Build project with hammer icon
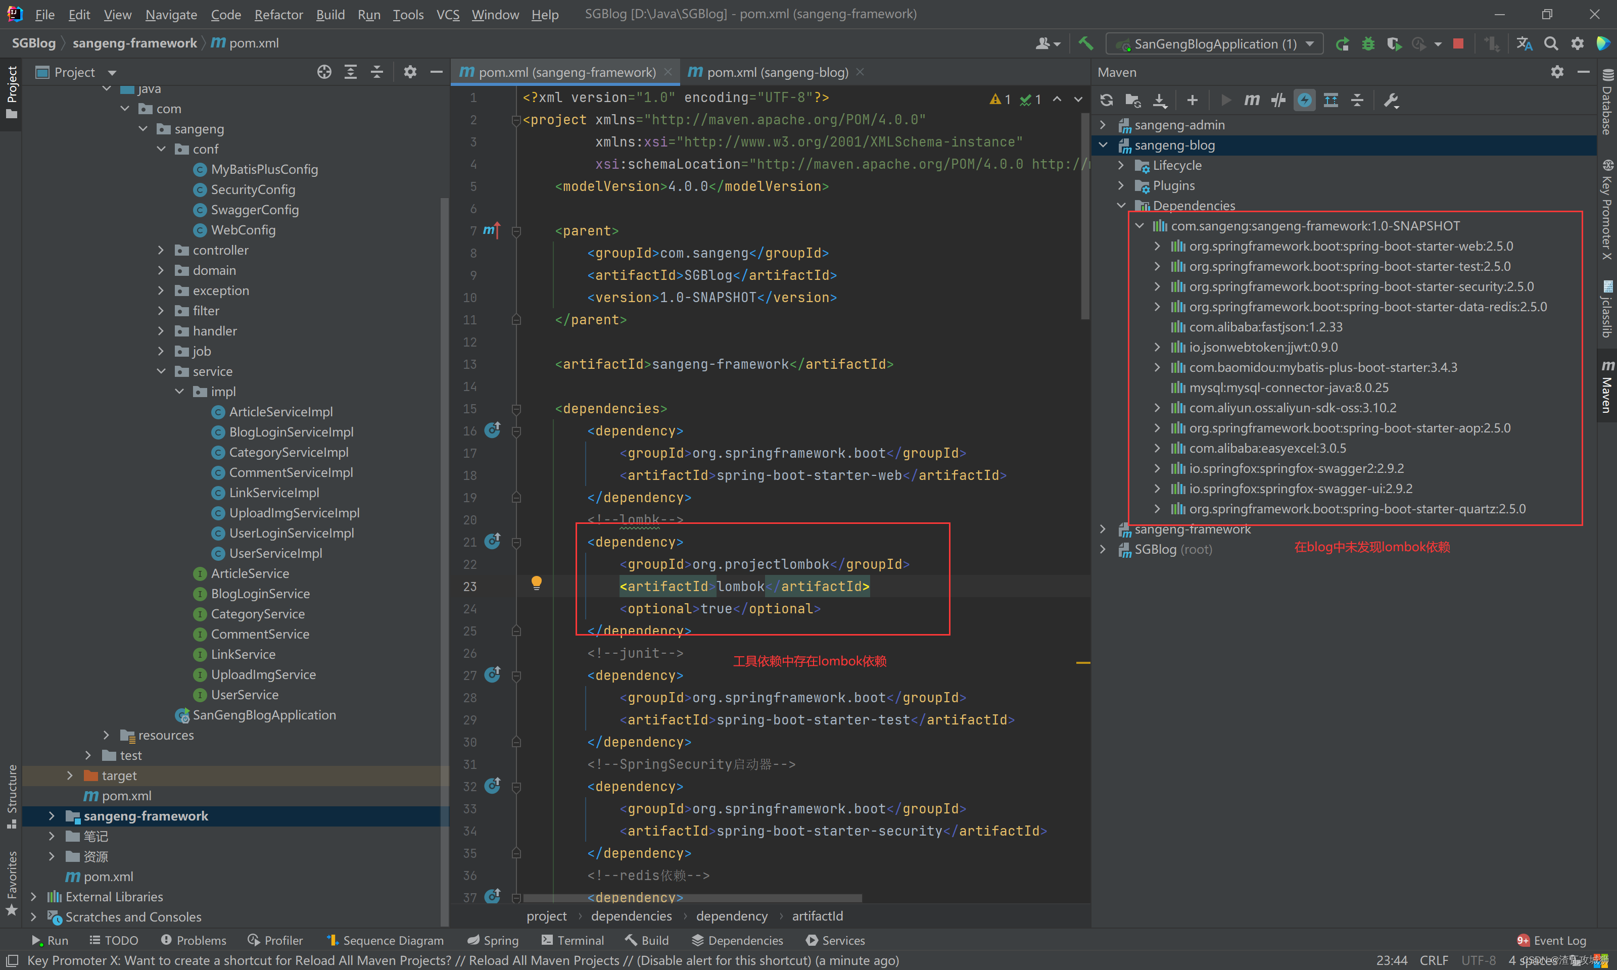Image resolution: width=1617 pixels, height=970 pixels. pos(1085,43)
